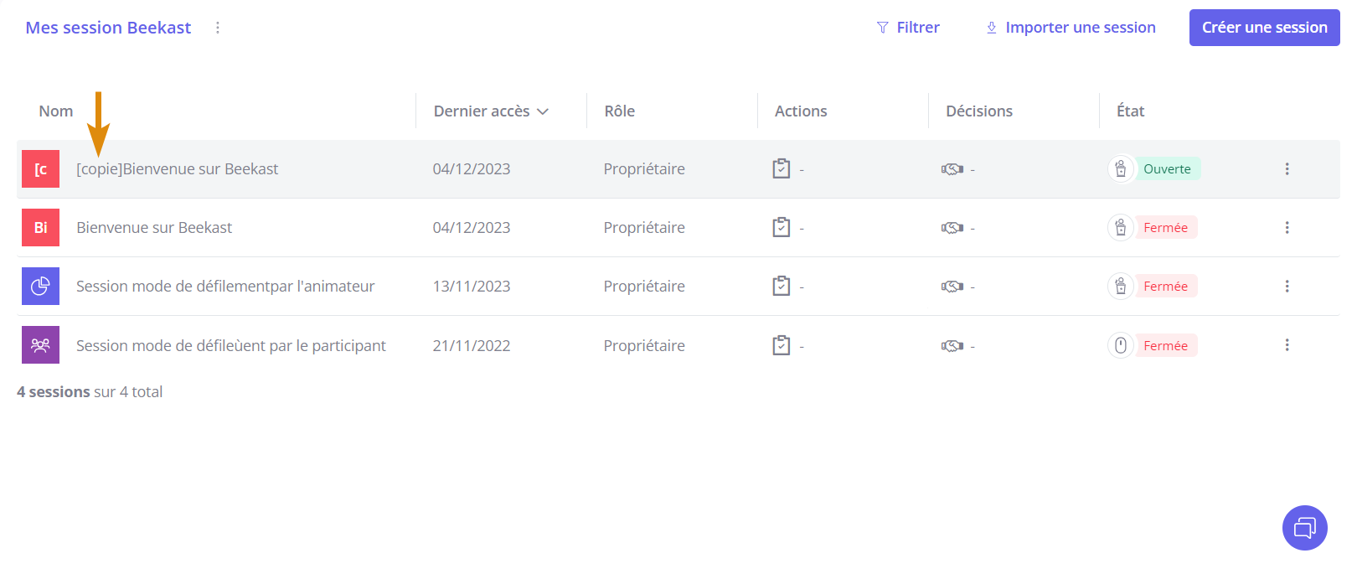
Task: Click decisions handshake icon in 13/11/2023 row
Action: click(x=952, y=287)
